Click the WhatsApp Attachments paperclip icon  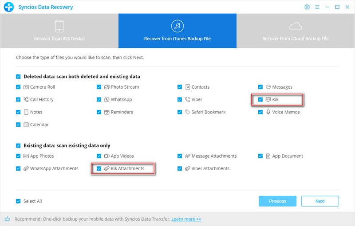click(26, 168)
